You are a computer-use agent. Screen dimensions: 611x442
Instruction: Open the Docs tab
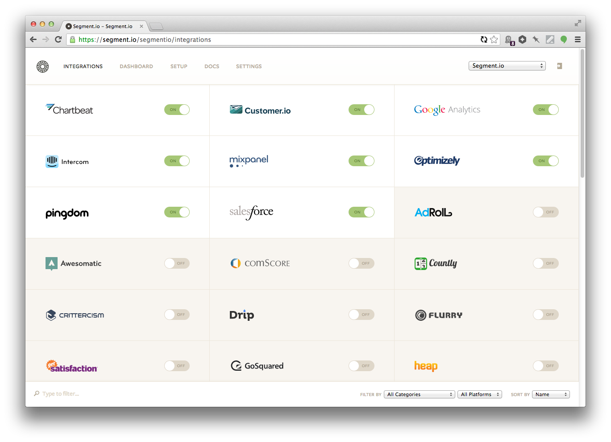[x=212, y=66]
